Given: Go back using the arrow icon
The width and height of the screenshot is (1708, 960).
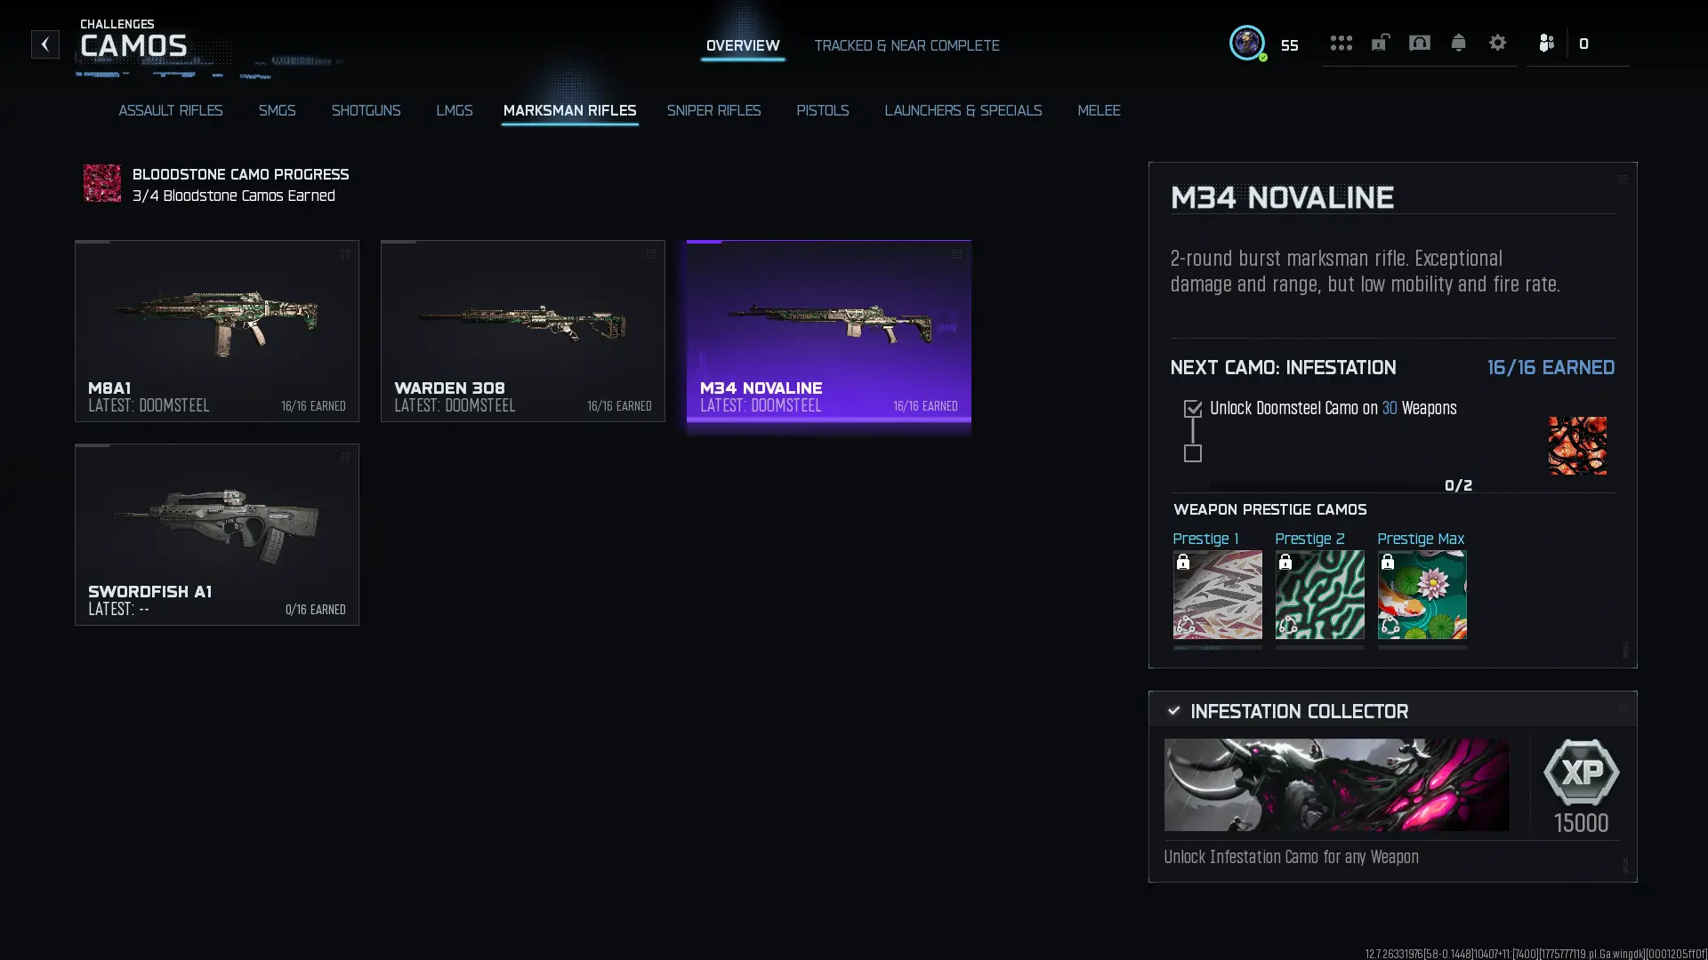Looking at the screenshot, I should click(x=44, y=44).
